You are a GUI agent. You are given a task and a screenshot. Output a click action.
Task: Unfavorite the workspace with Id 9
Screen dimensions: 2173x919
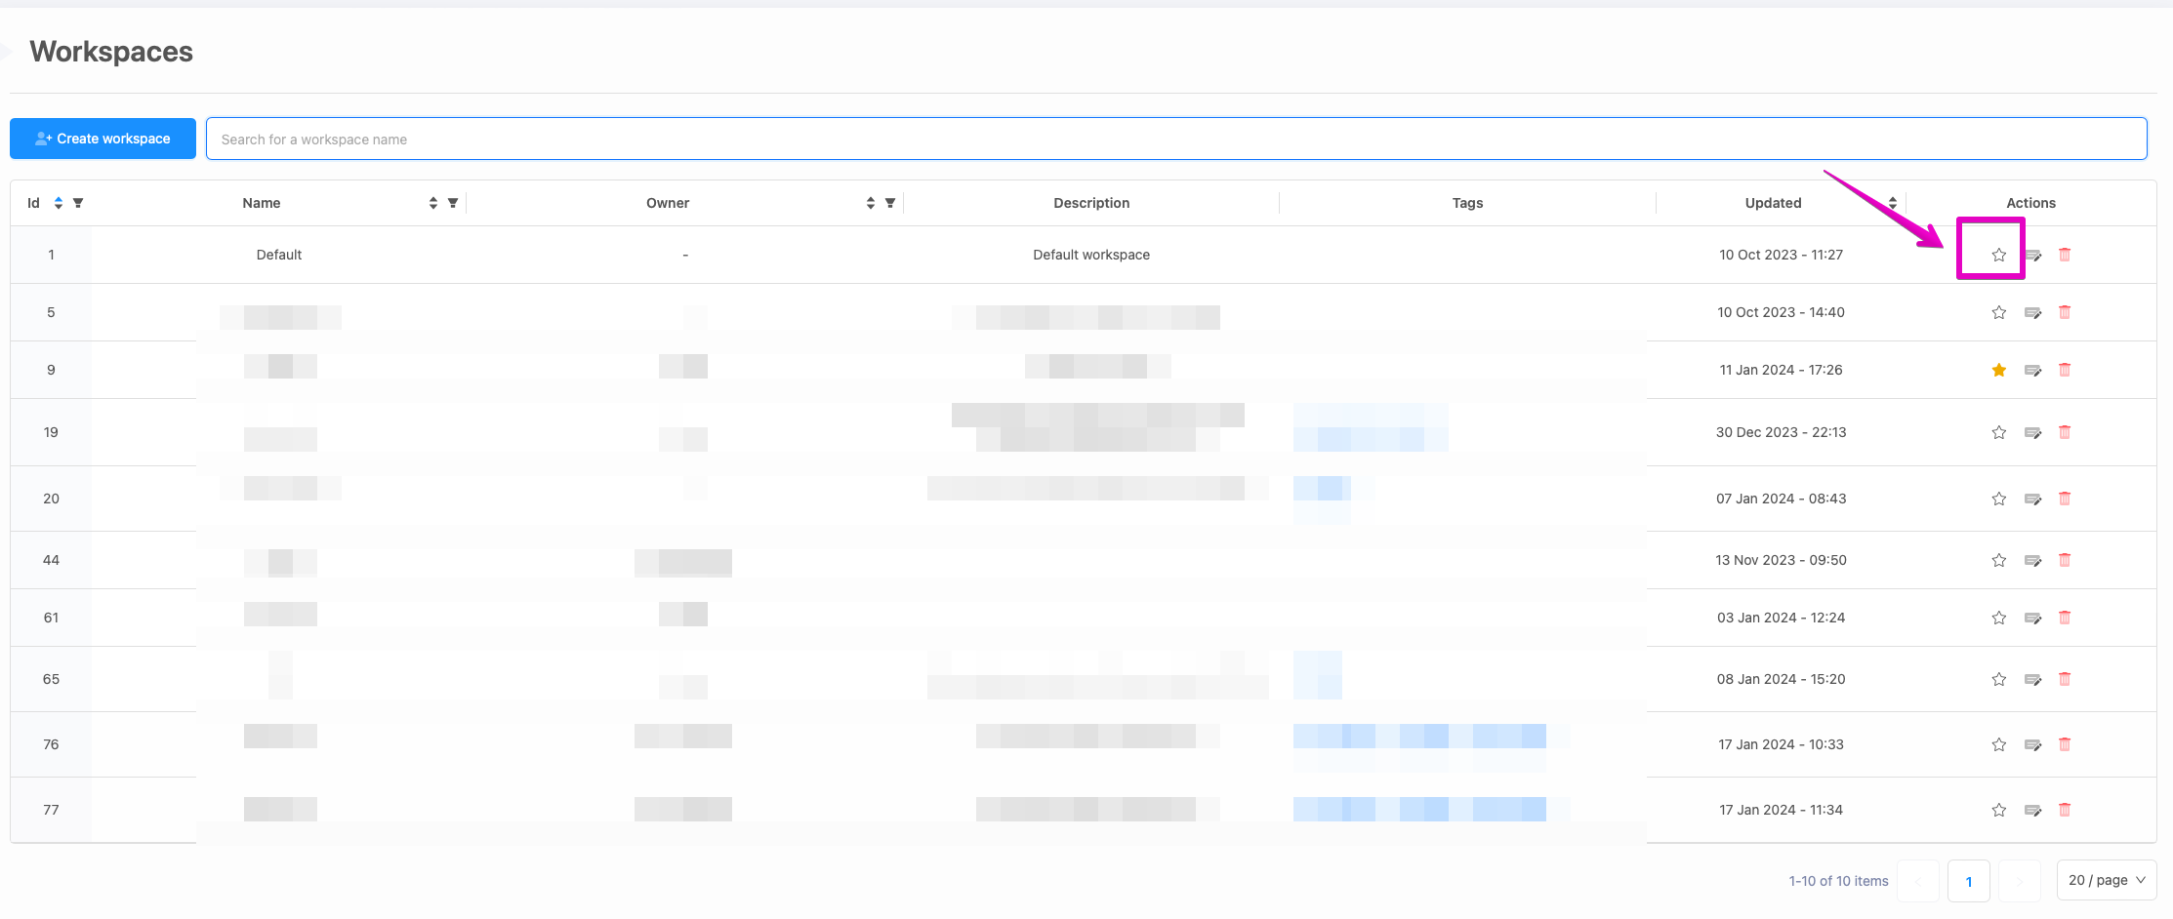pos(1998,370)
